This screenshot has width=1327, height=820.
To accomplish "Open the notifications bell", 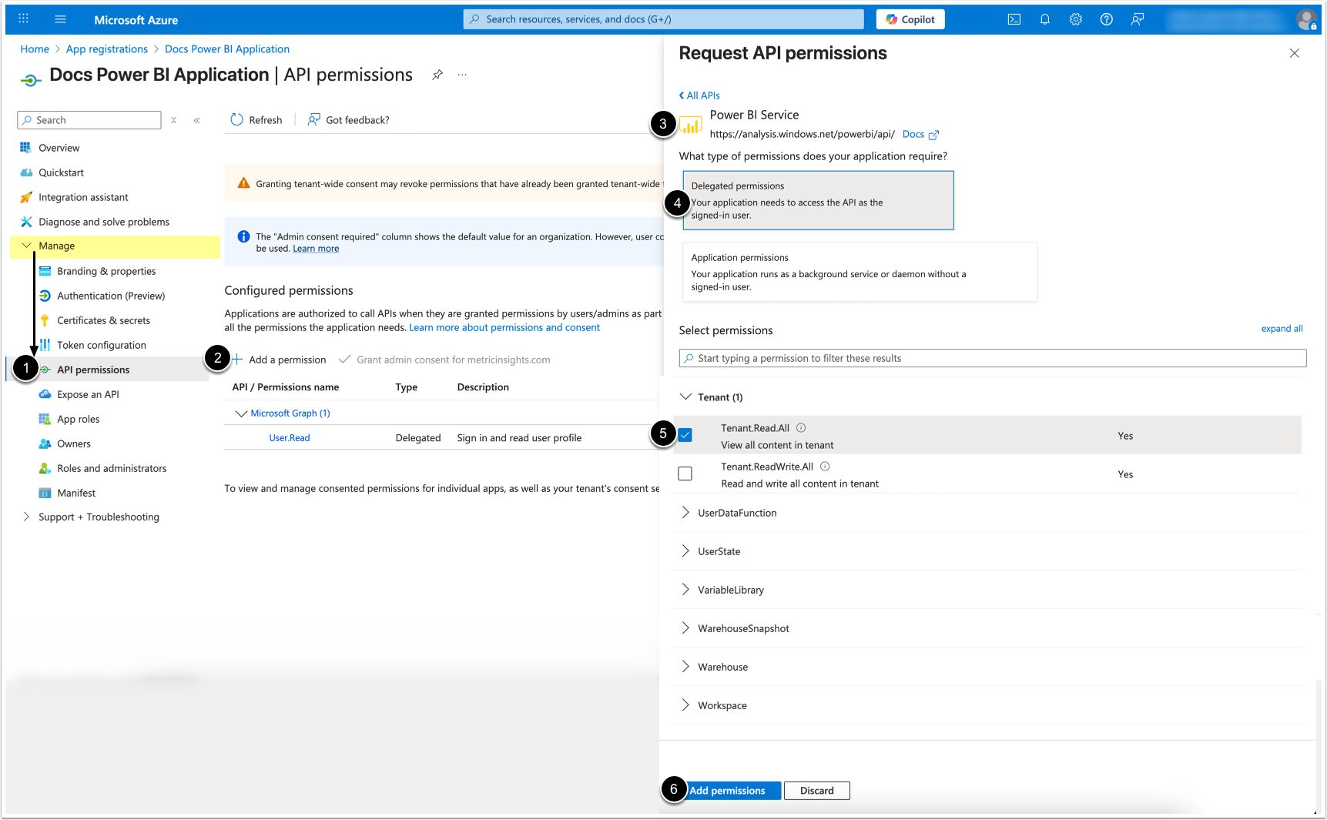I will pyautogui.click(x=1044, y=19).
